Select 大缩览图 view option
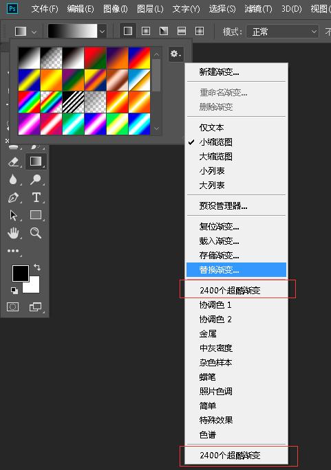 236,156
